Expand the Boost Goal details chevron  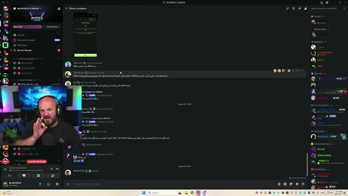click(58, 27)
